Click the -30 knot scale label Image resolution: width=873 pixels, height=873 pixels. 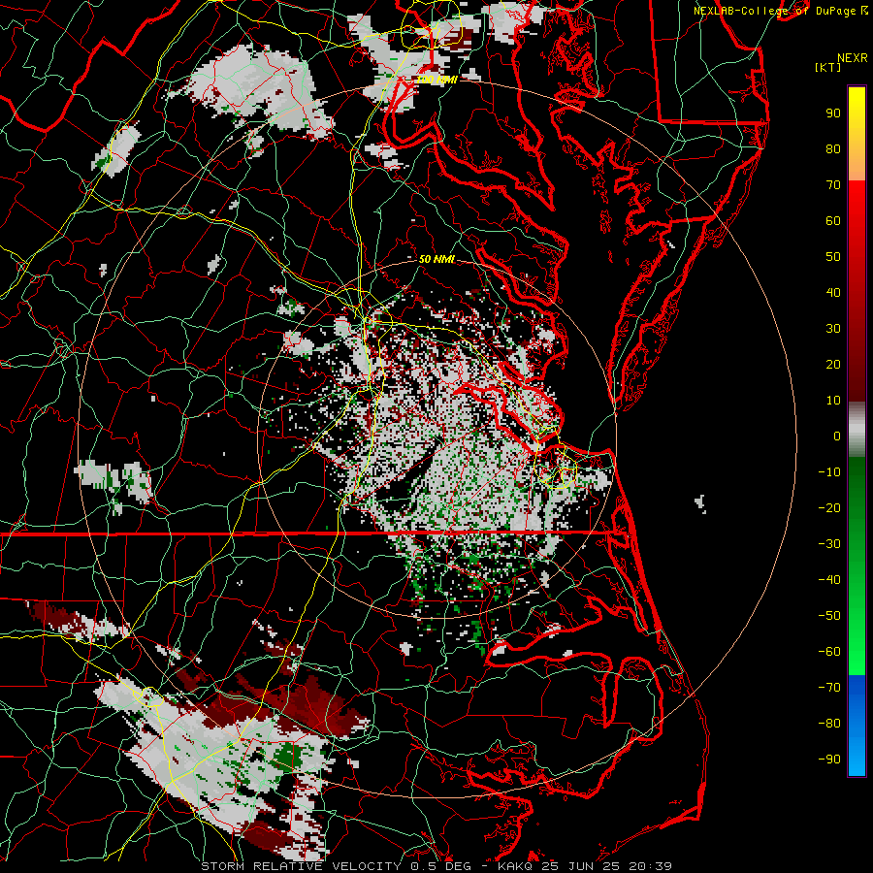(829, 544)
